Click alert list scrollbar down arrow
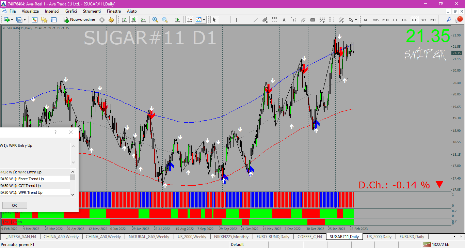The height and width of the screenshot is (248, 465). tap(73, 194)
